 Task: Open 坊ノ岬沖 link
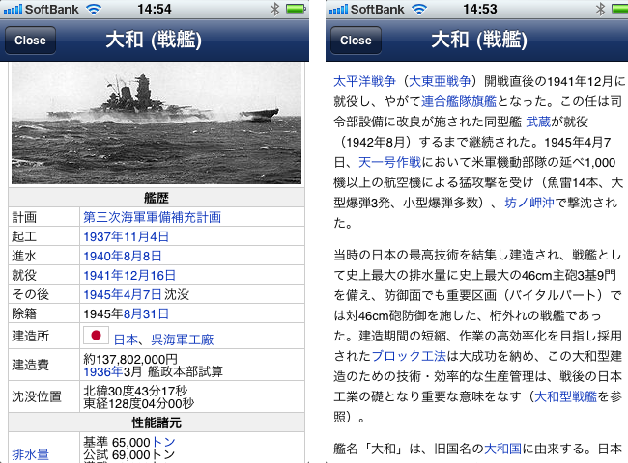pyautogui.click(x=529, y=203)
